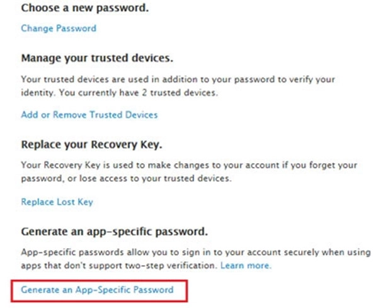Click the 'Replace your Recovery Key.' heading
The height and width of the screenshot is (308, 378).
click(x=92, y=144)
